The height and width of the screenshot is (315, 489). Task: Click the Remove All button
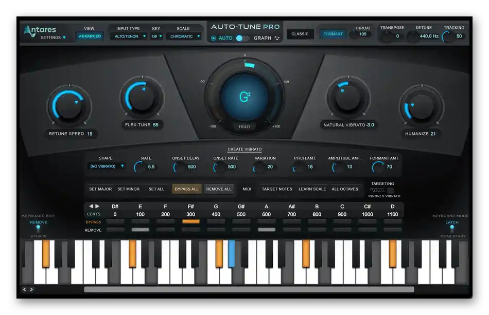coord(219,189)
